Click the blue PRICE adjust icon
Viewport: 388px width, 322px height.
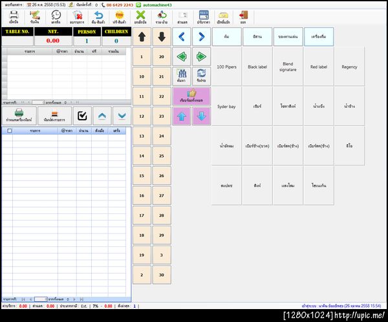point(204,17)
